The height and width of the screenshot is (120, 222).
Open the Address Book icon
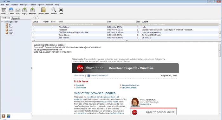[43, 10]
